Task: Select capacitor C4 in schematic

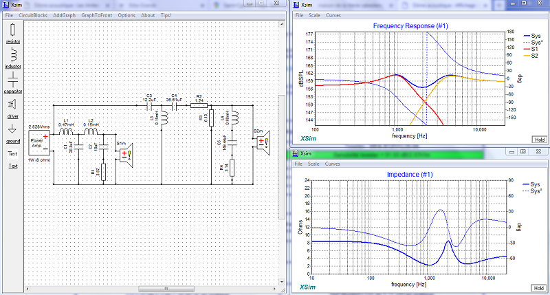Action: [x=174, y=105]
